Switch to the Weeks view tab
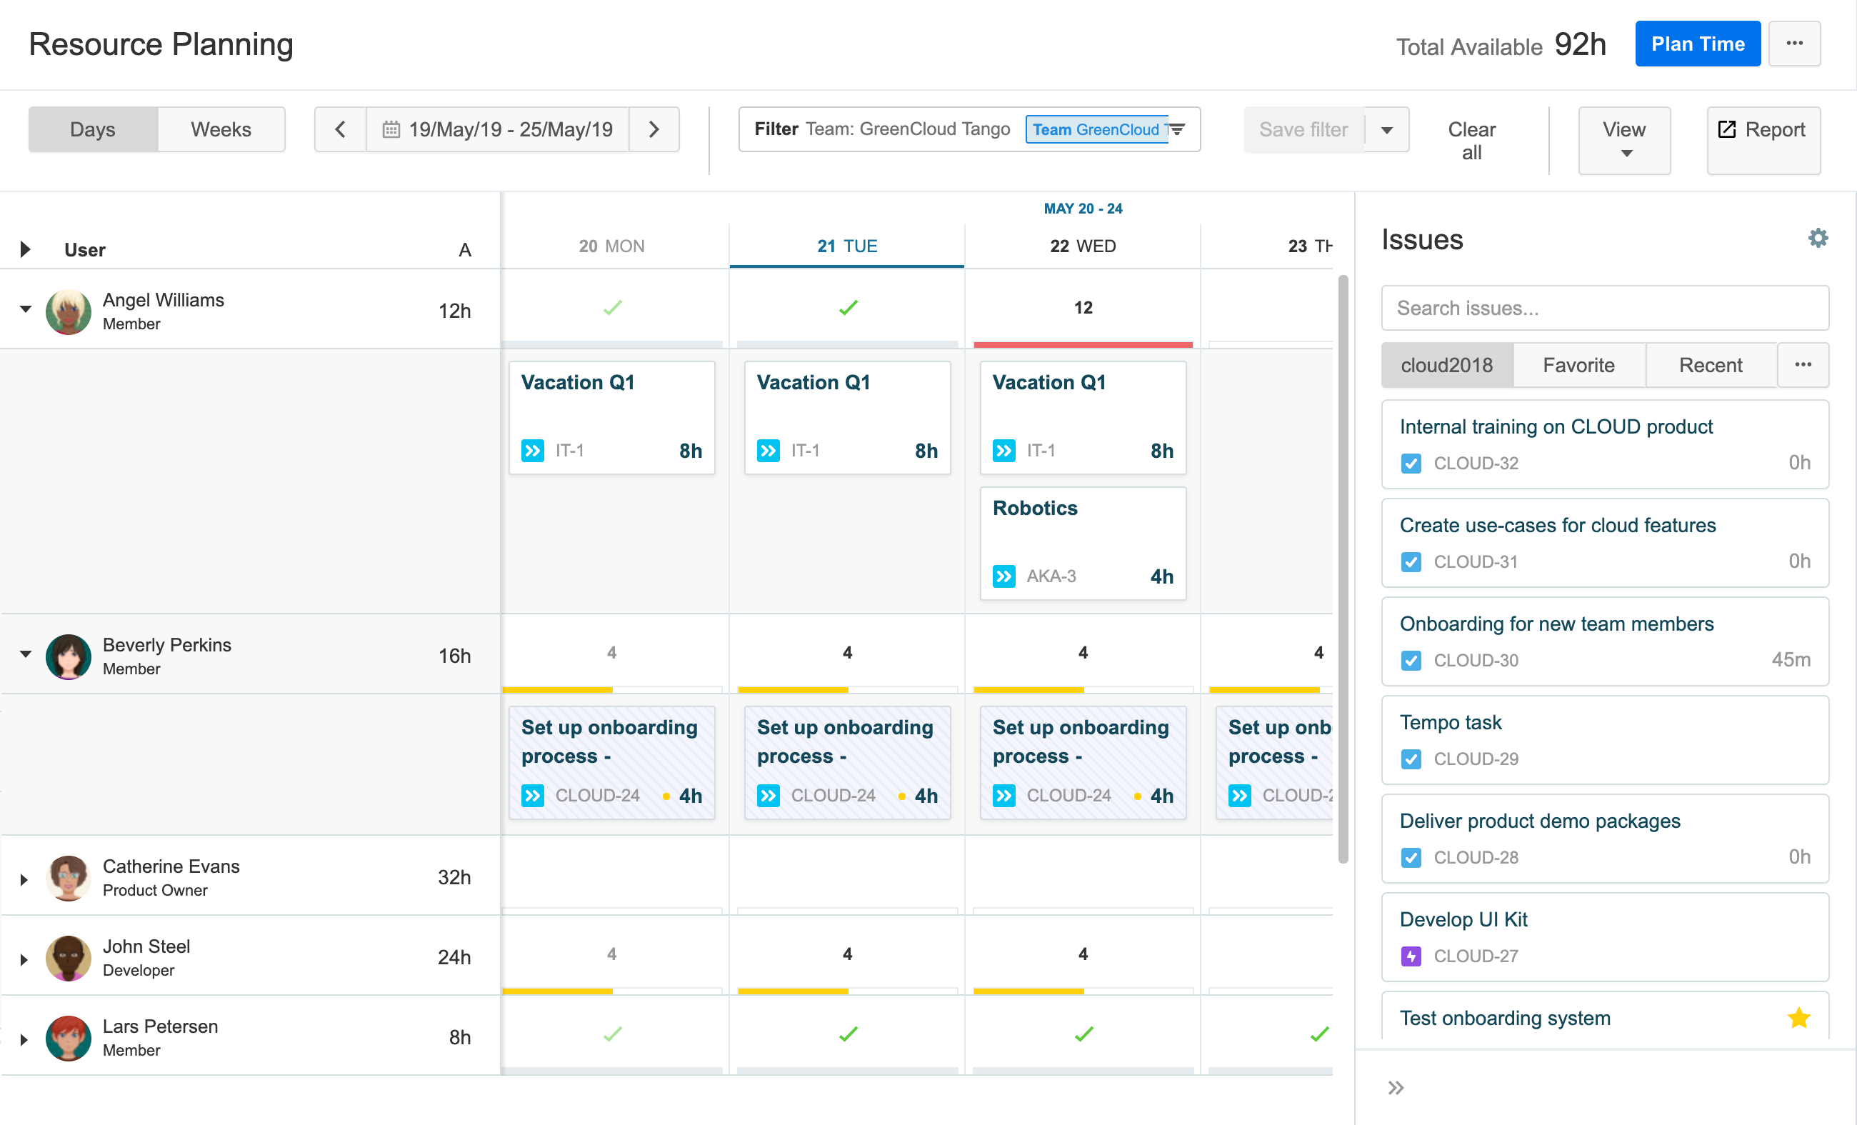The image size is (1857, 1125). point(220,129)
